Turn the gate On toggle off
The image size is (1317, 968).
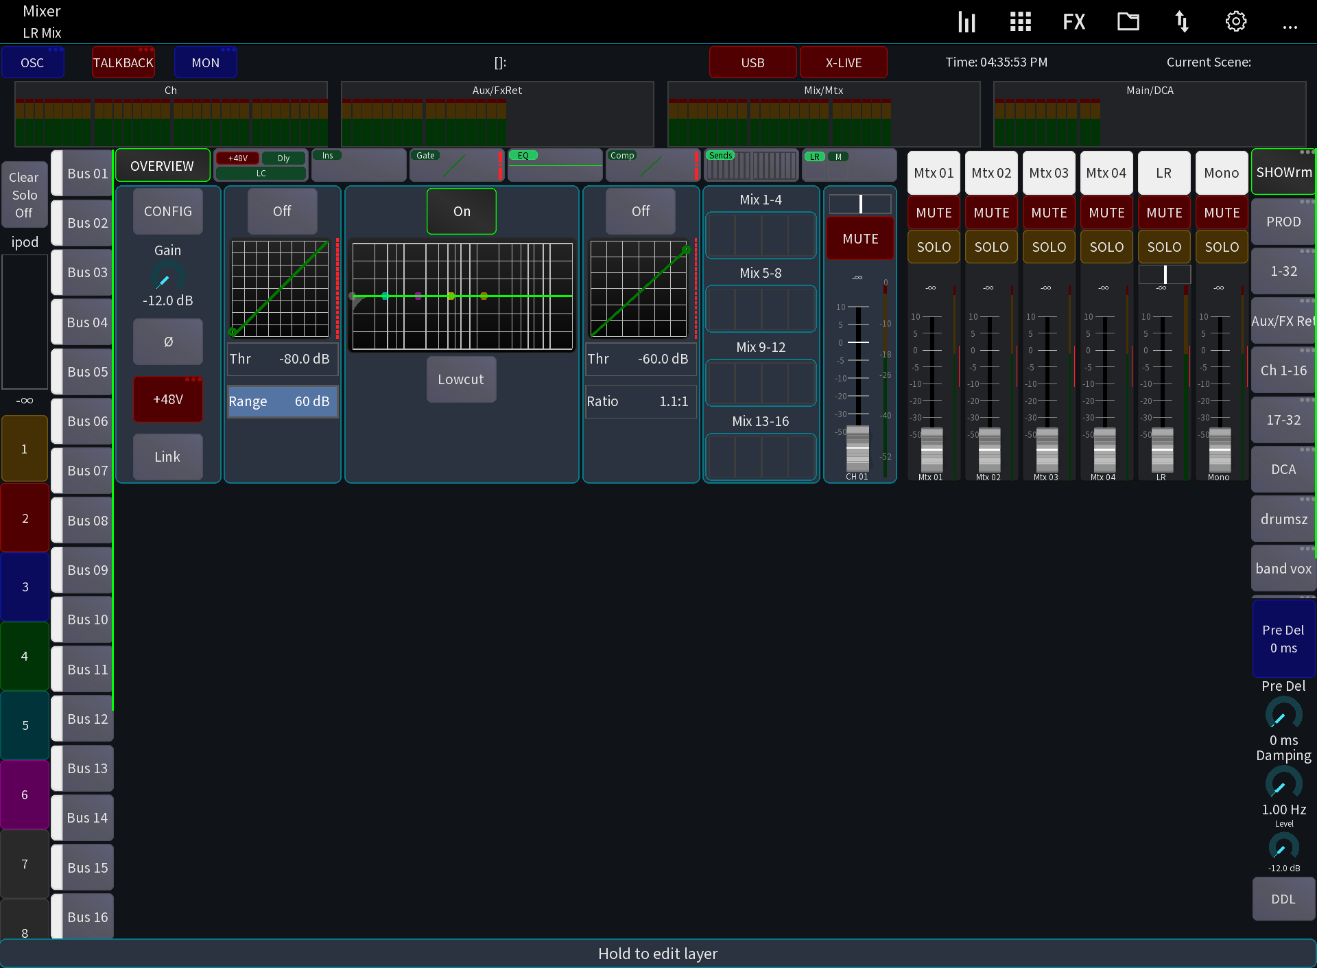pyautogui.click(x=461, y=211)
